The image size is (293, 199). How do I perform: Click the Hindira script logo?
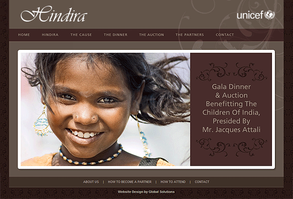(54, 14)
